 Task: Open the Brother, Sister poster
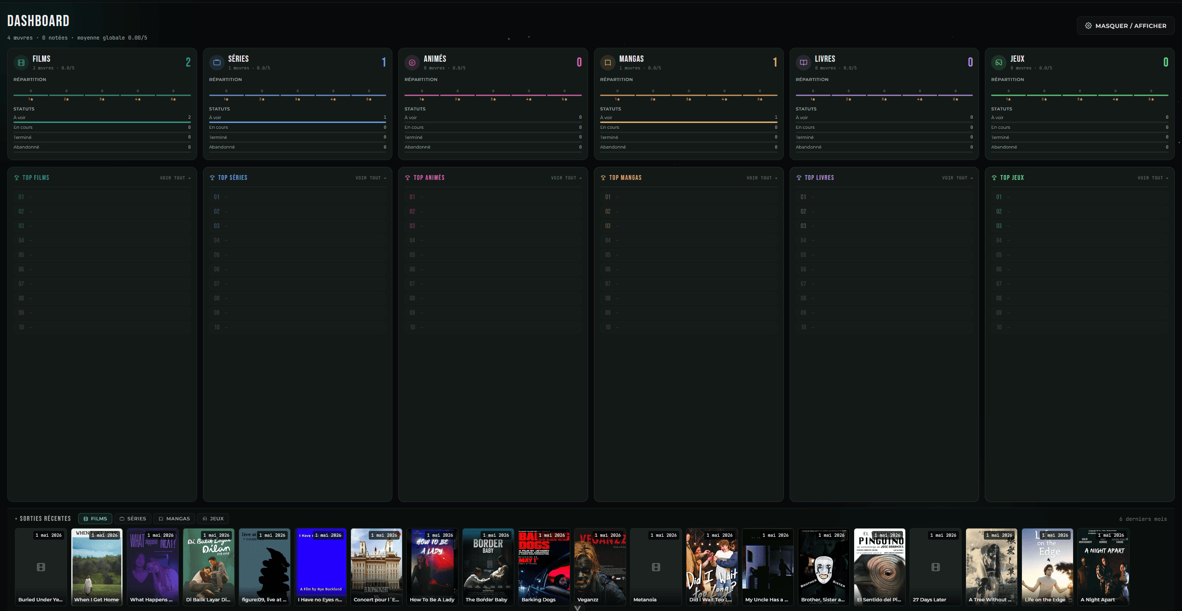(824, 567)
